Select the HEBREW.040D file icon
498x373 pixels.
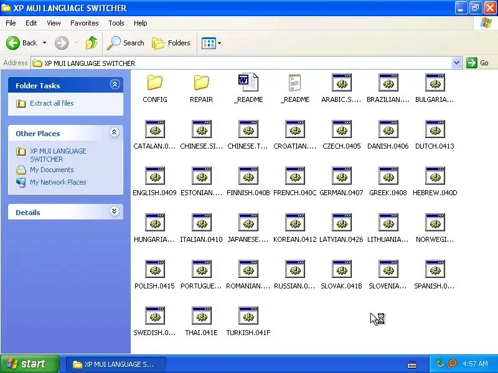click(x=435, y=176)
